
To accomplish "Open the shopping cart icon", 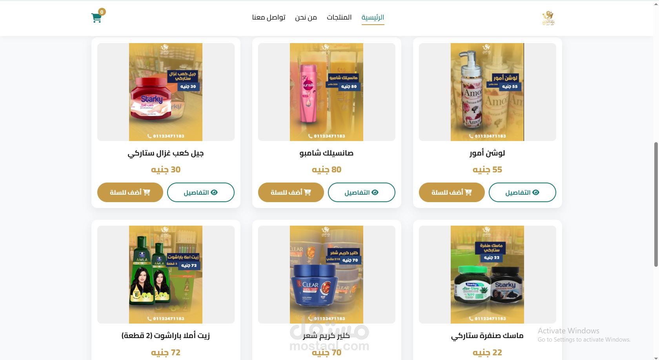I will tap(96, 18).
